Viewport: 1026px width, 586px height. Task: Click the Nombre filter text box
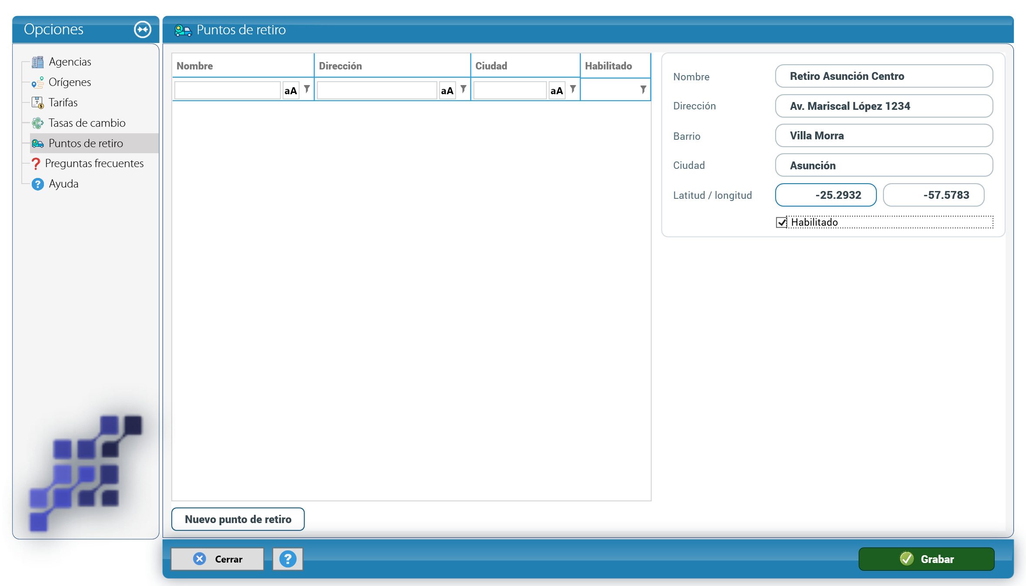click(227, 90)
